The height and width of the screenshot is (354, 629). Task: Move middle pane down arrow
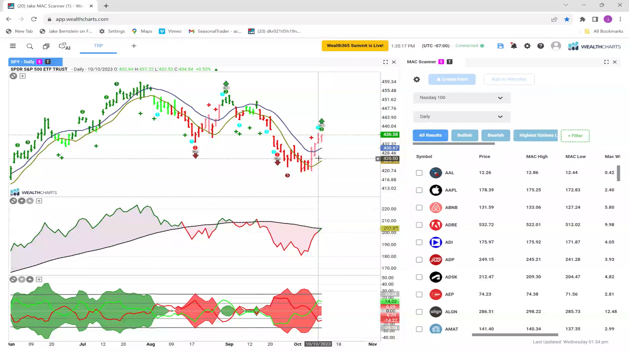point(22,201)
